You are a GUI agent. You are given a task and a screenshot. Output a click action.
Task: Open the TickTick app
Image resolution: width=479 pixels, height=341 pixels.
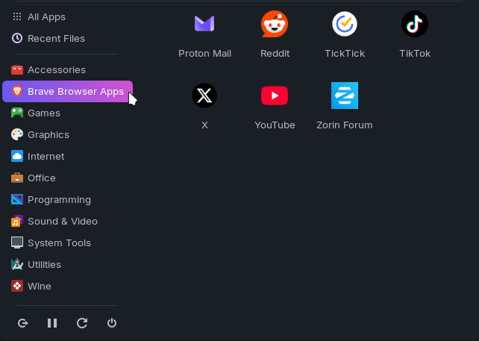click(x=345, y=34)
